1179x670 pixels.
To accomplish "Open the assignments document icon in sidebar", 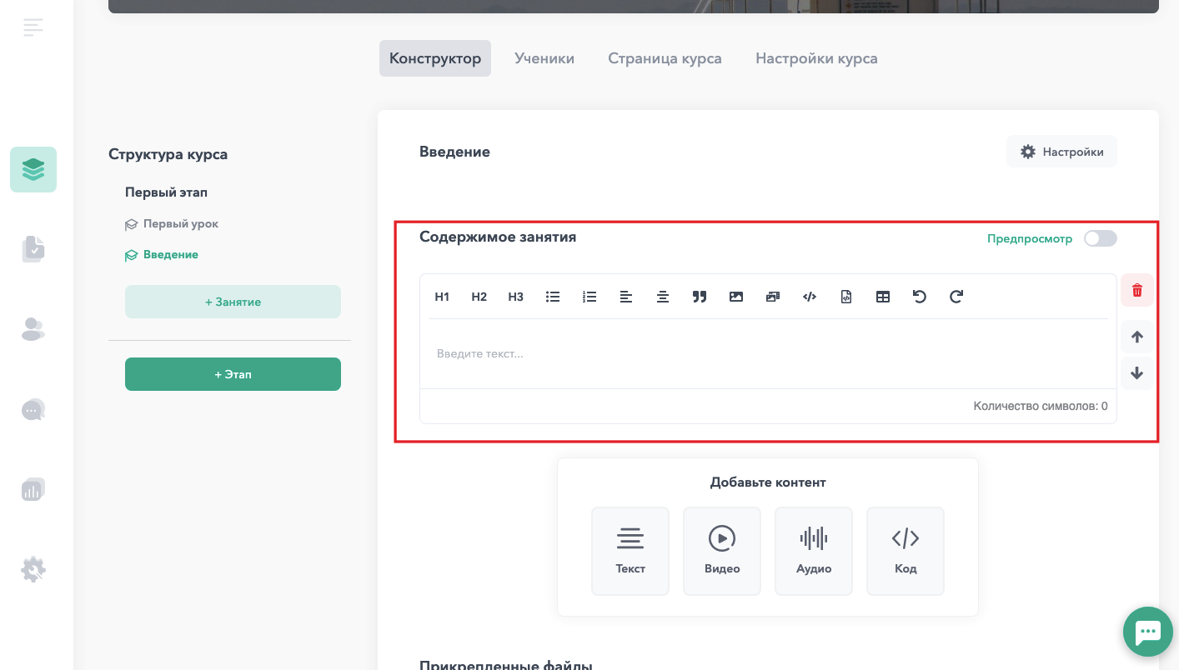I will coord(33,249).
